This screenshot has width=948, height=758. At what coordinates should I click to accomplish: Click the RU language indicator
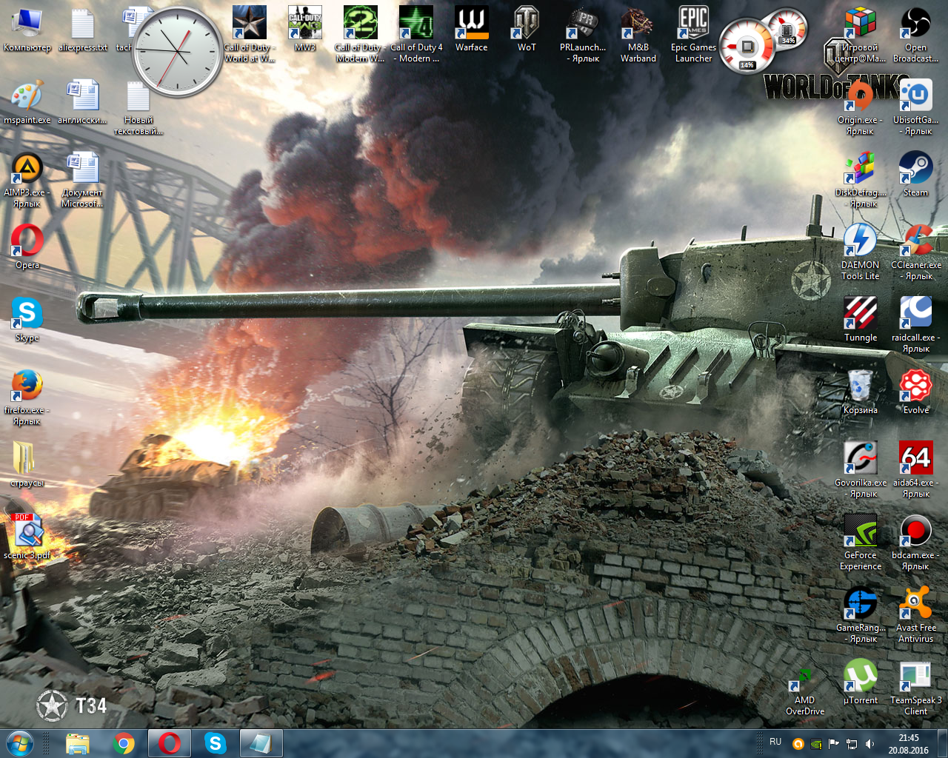click(775, 742)
